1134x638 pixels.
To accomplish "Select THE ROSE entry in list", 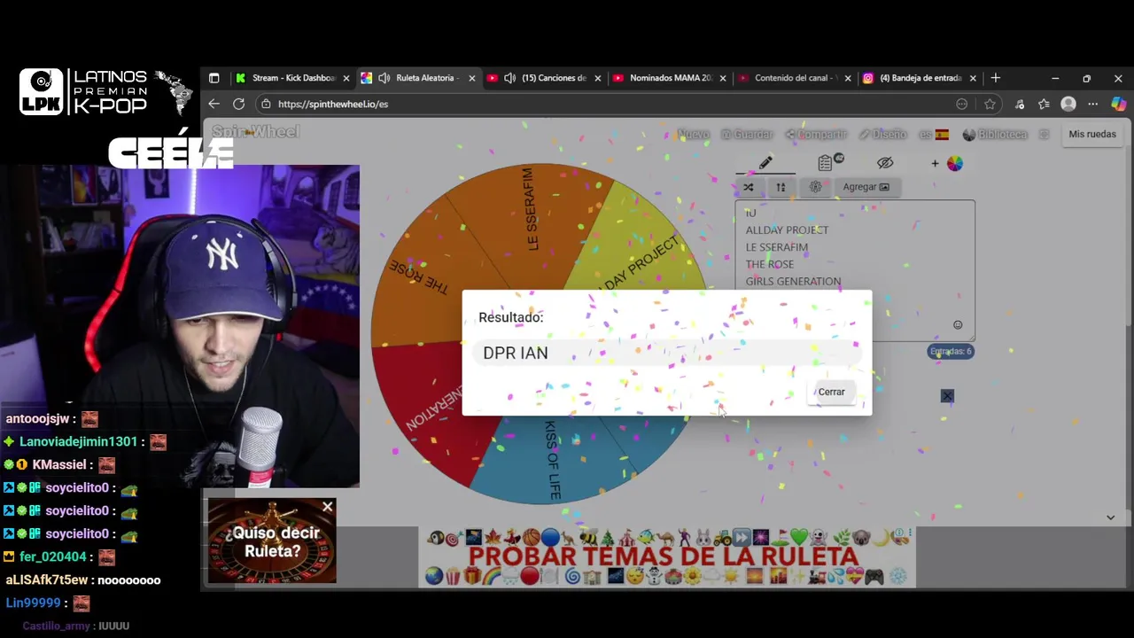I will click(770, 264).
